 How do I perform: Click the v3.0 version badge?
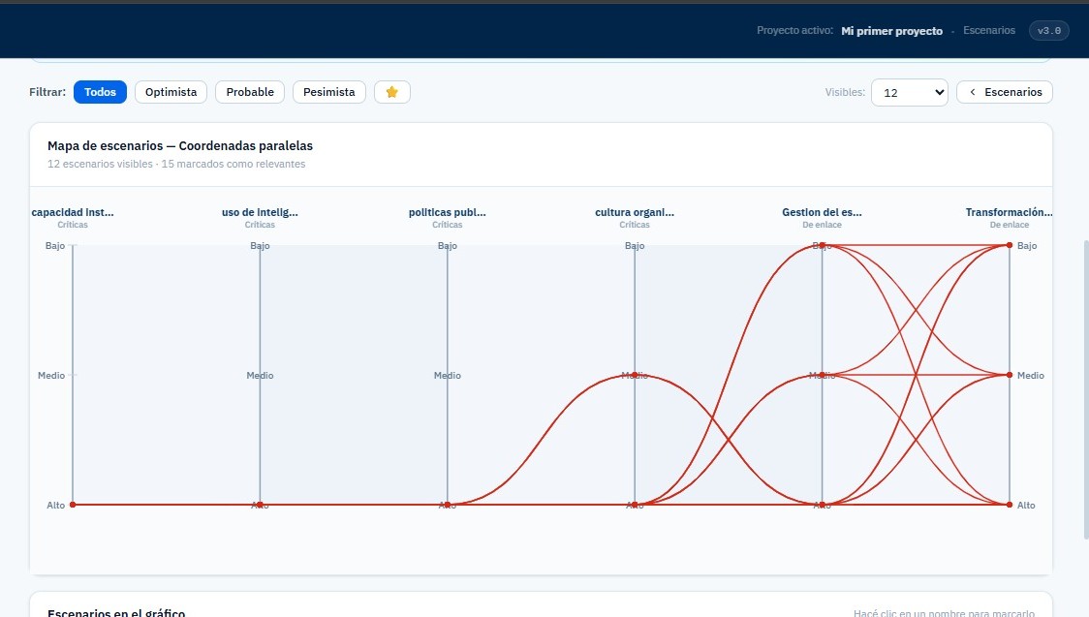1048,31
